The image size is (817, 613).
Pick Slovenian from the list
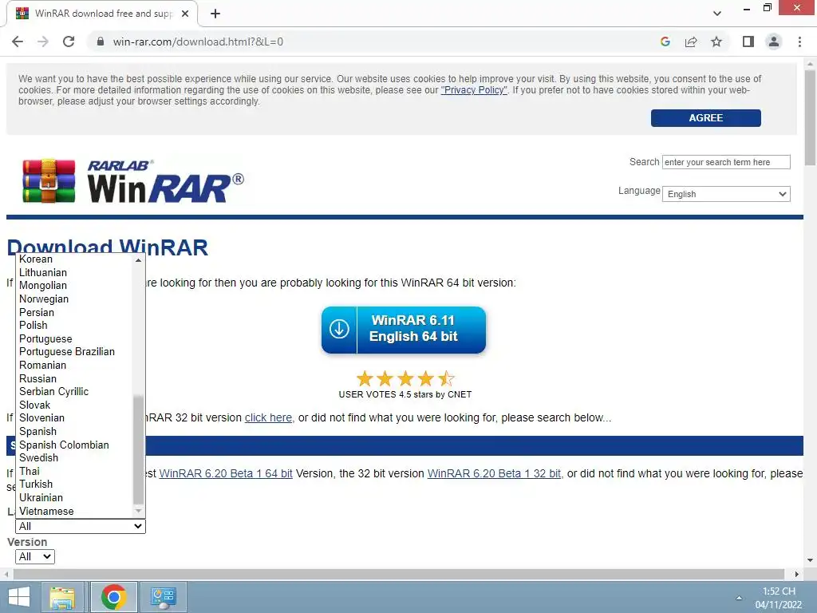tap(75, 418)
